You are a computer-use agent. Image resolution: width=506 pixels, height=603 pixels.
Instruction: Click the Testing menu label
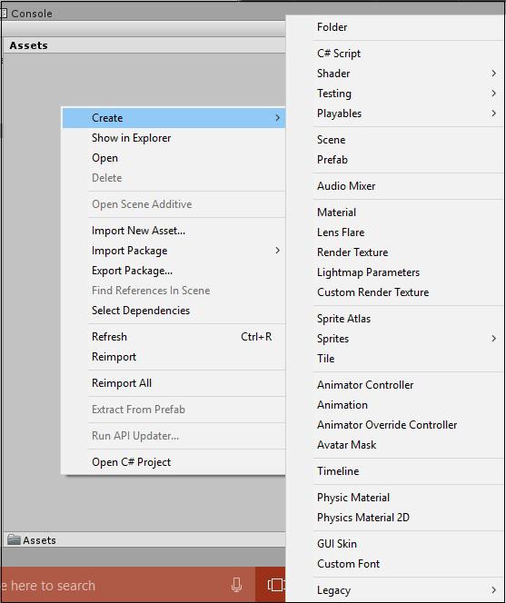click(x=334, y=93)
